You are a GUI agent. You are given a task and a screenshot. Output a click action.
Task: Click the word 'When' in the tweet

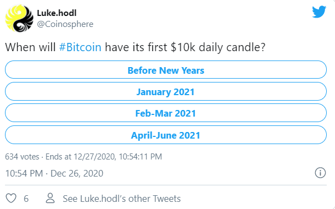(x=20, y=47)
